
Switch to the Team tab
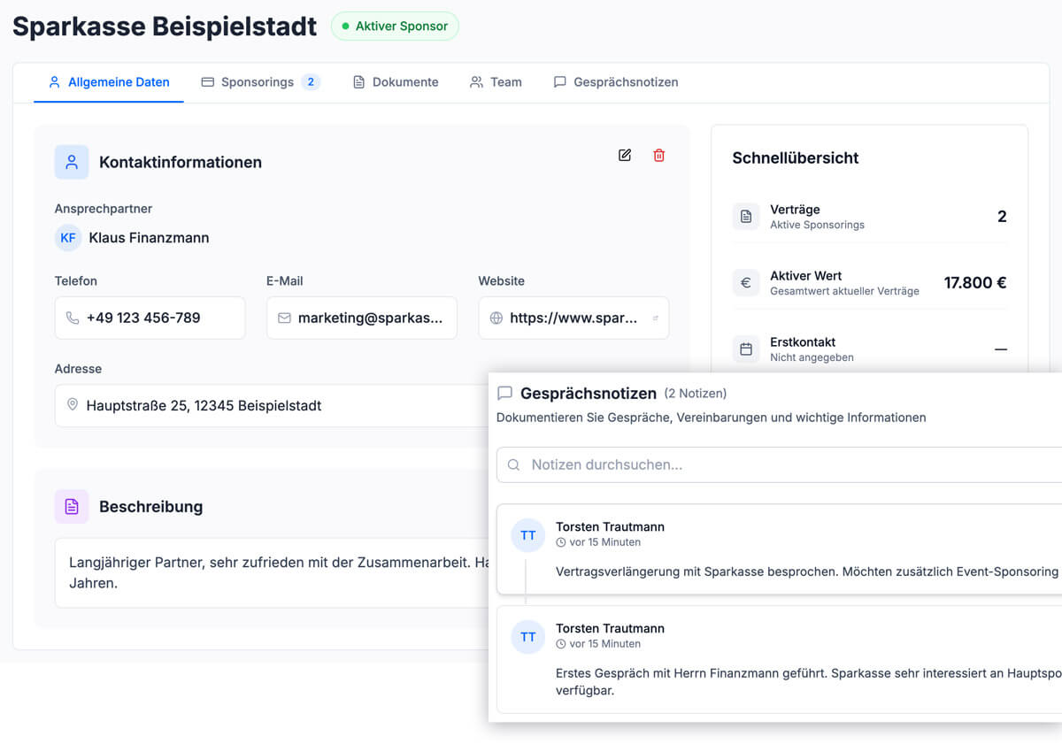pos(496,82)
